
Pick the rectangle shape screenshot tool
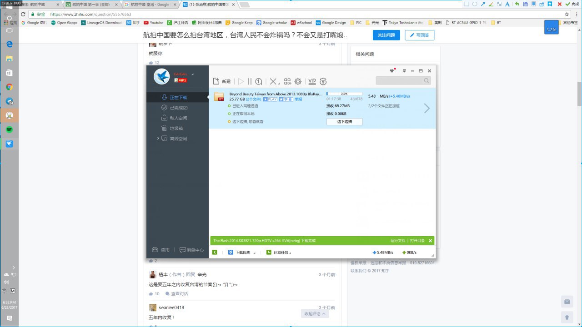pos(466,4)
